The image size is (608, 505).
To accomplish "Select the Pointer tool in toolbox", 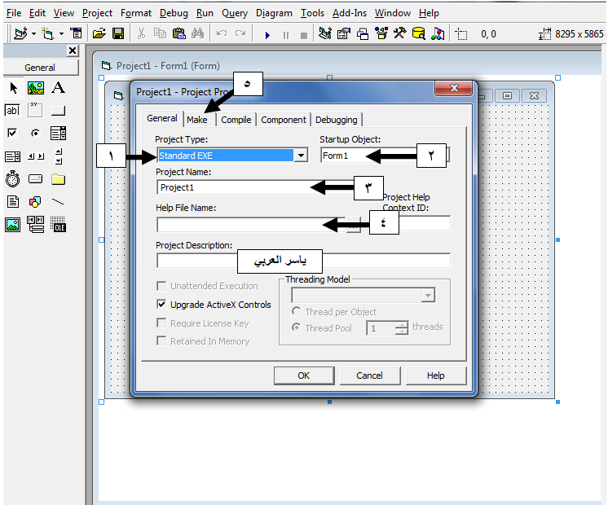I will (13, 88).
